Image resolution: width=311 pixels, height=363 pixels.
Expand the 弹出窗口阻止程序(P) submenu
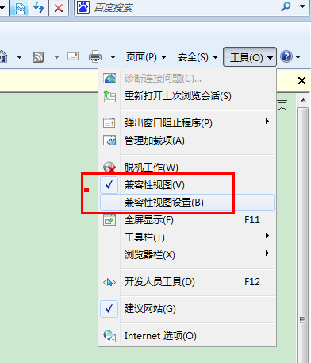coord(187,123)
